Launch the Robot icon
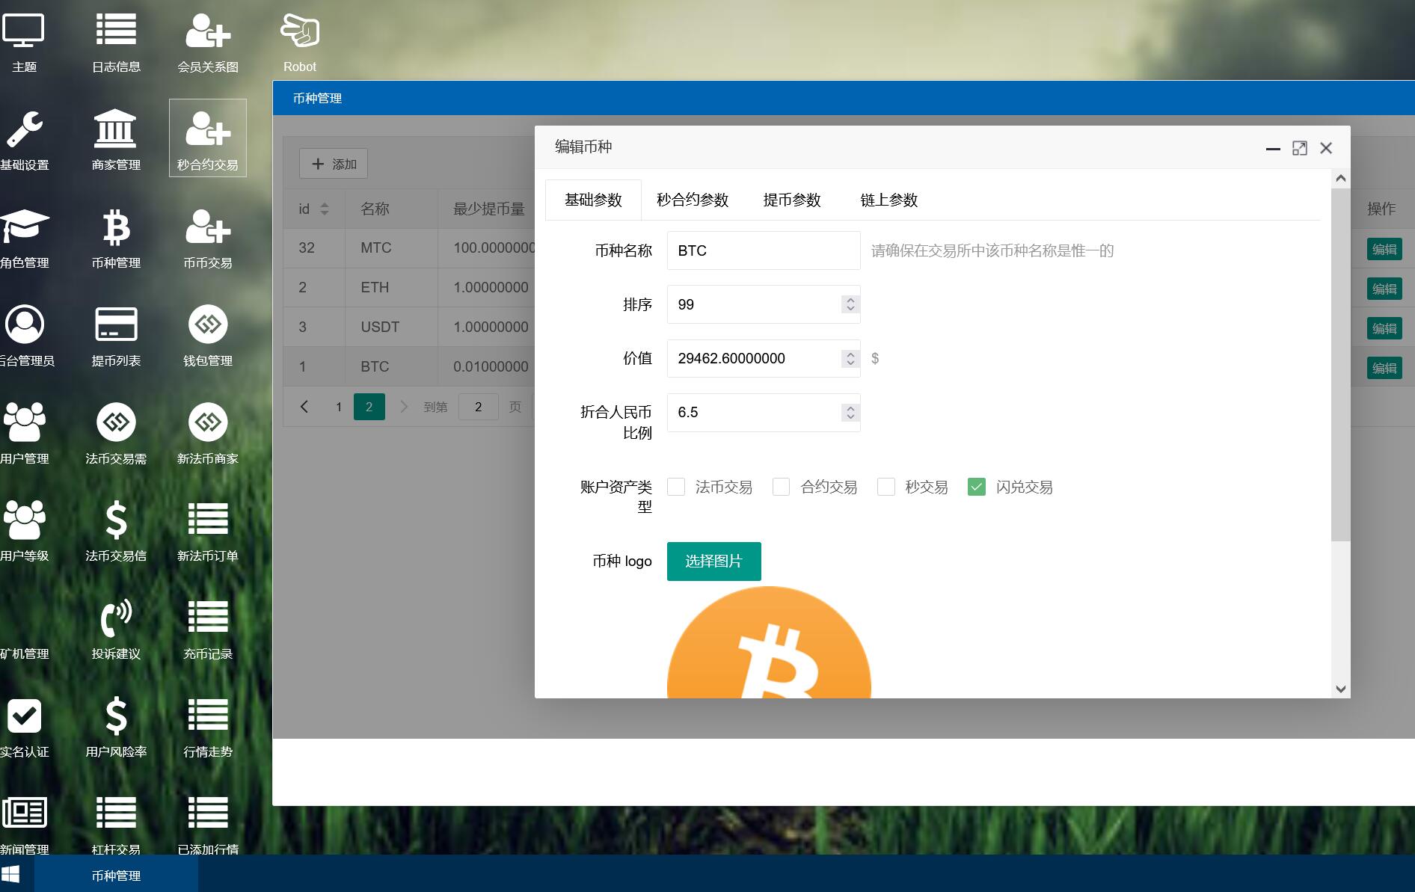1415x892 pixels. (300, 43)
